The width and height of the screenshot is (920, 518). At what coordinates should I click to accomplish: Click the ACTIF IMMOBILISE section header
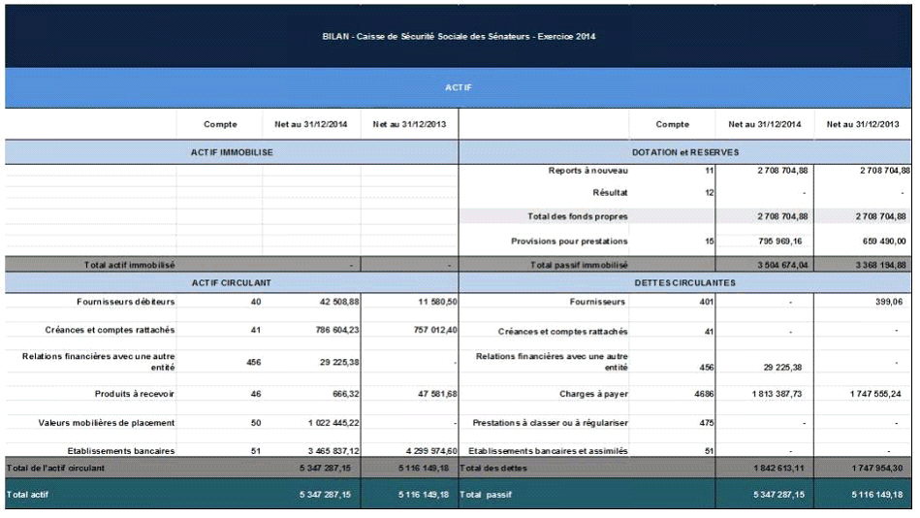[231, 152]
